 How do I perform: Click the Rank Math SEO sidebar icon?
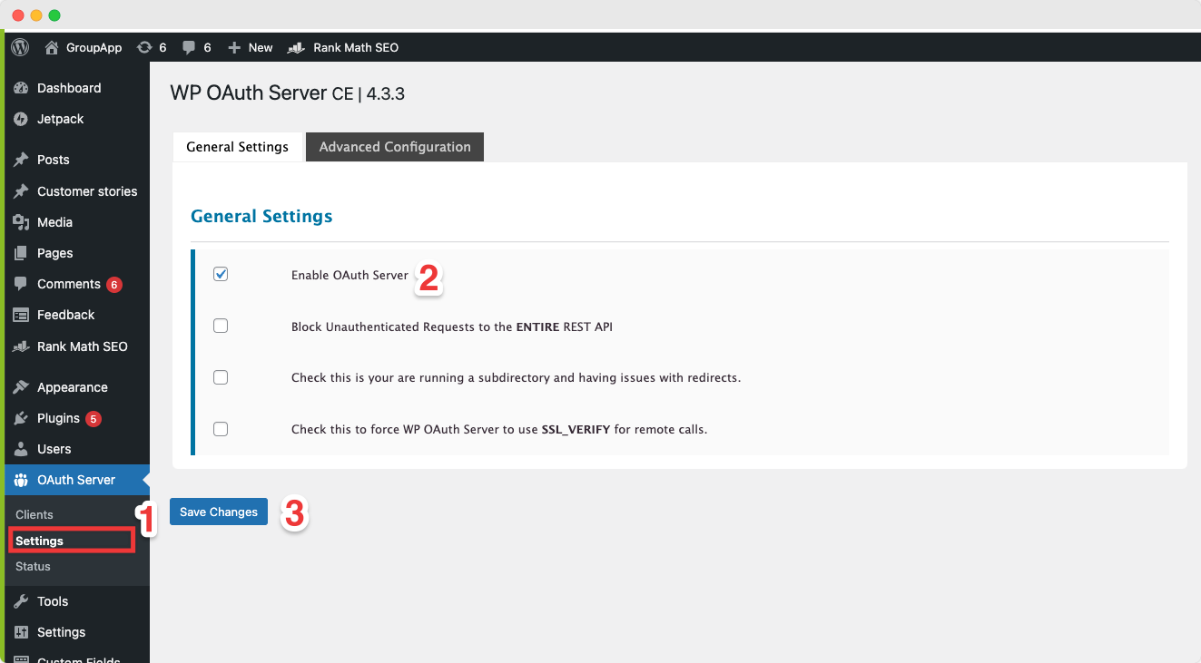[x=21, y=346]
